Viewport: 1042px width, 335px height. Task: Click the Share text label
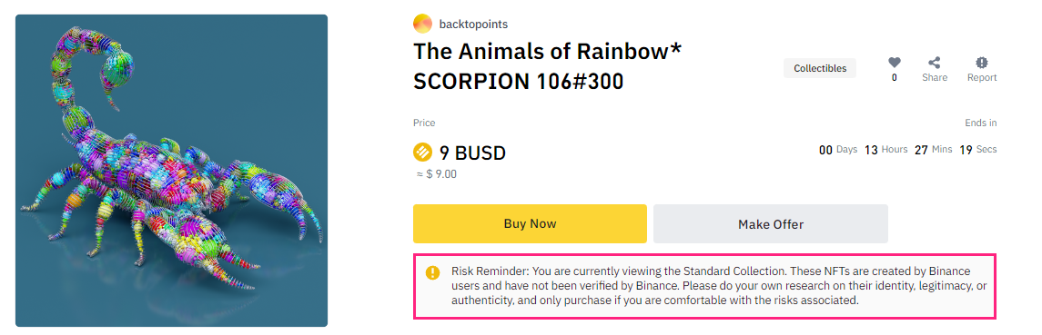[935, 77]
